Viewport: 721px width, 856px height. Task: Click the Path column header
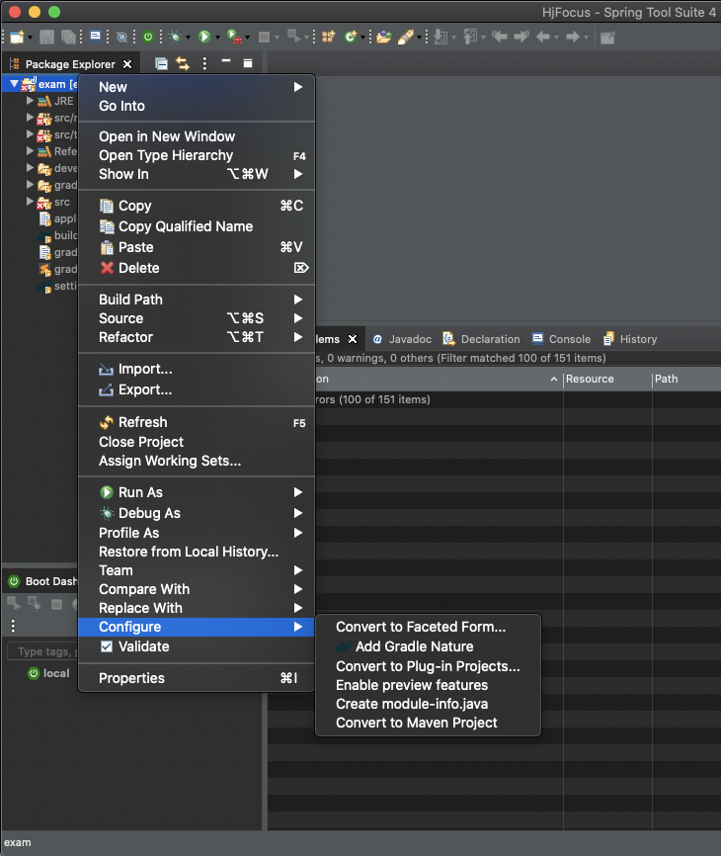[x=686, y=379]
